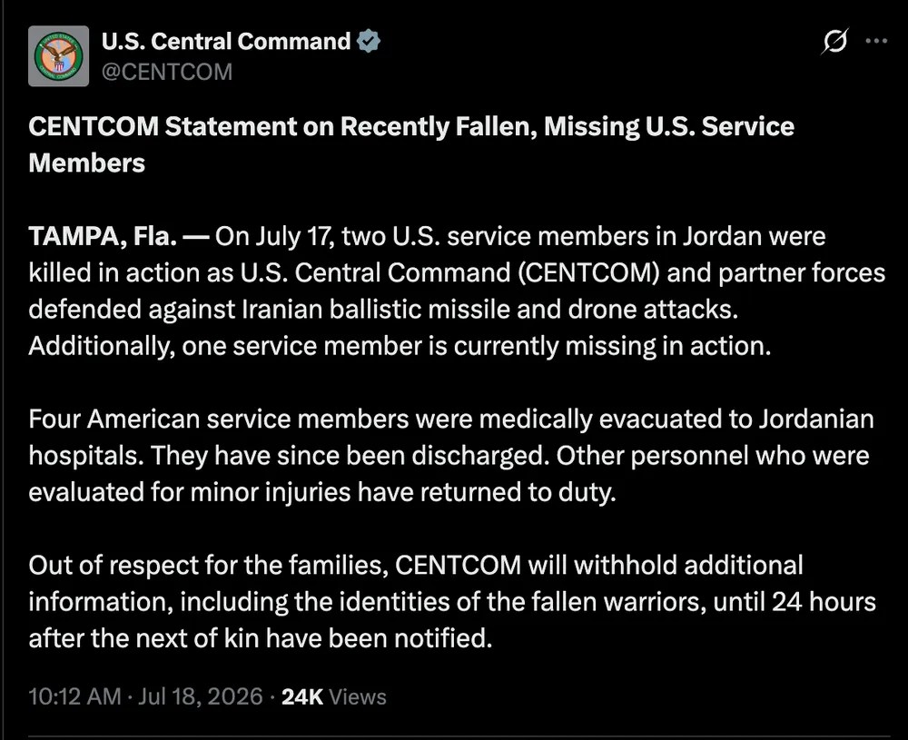The image size is (908, 740).
Task: Click the "returned to duty" line
Action: (322, 491)
